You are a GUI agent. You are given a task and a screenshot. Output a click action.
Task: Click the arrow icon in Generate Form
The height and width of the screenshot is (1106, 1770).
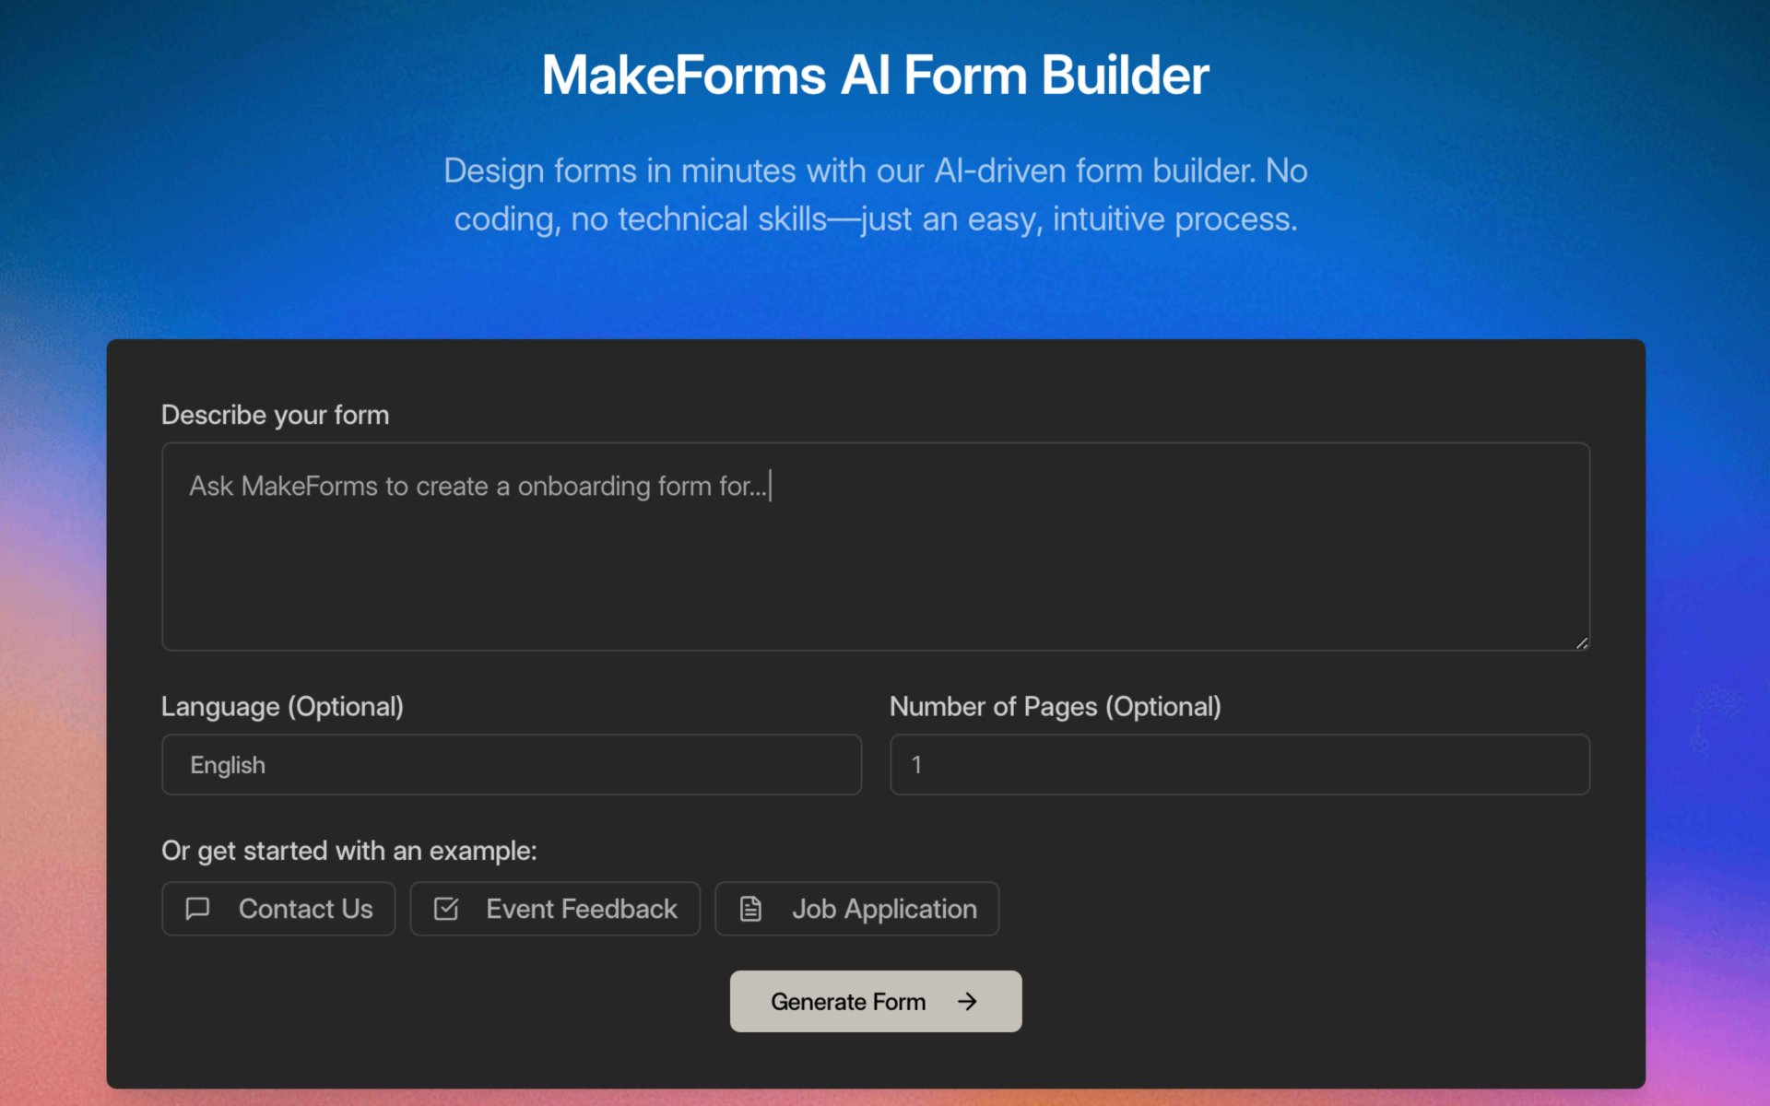point(967,1002)
